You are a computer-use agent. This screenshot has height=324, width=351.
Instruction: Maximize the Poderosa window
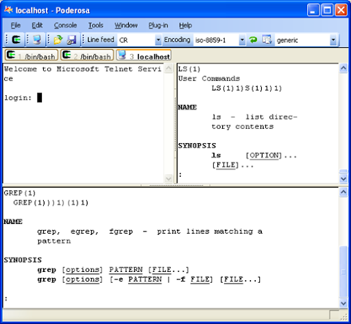(x=327, y=10)
